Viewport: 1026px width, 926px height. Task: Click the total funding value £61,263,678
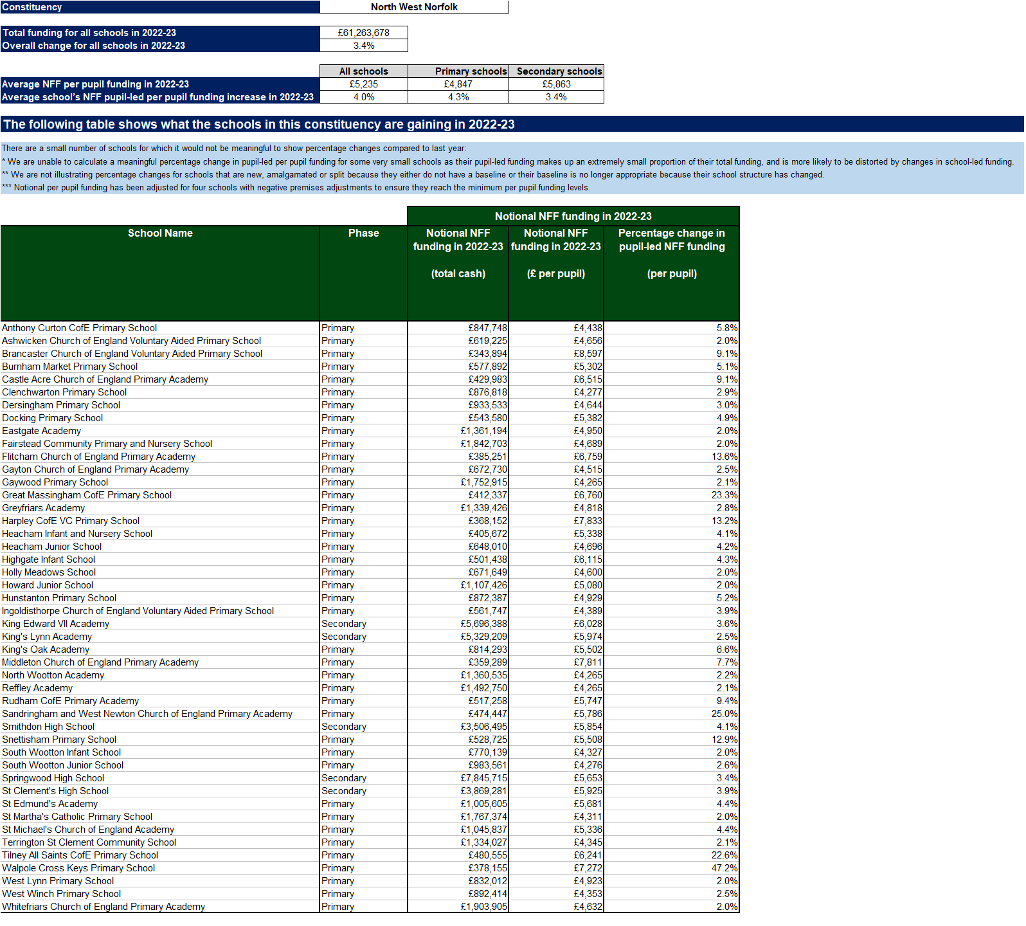(364, 33)
